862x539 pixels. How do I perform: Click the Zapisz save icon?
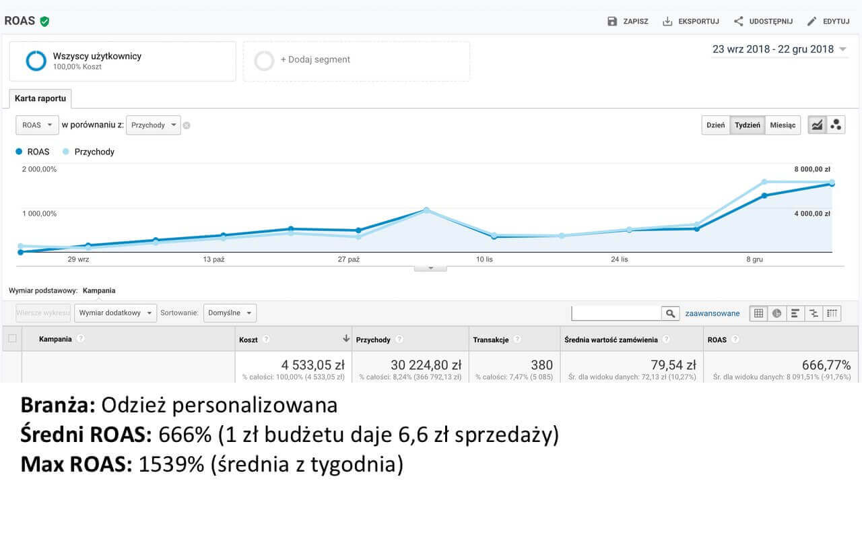(612, 22)
